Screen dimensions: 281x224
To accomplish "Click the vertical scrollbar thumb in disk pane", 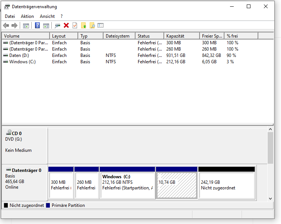I will [271, 148].
